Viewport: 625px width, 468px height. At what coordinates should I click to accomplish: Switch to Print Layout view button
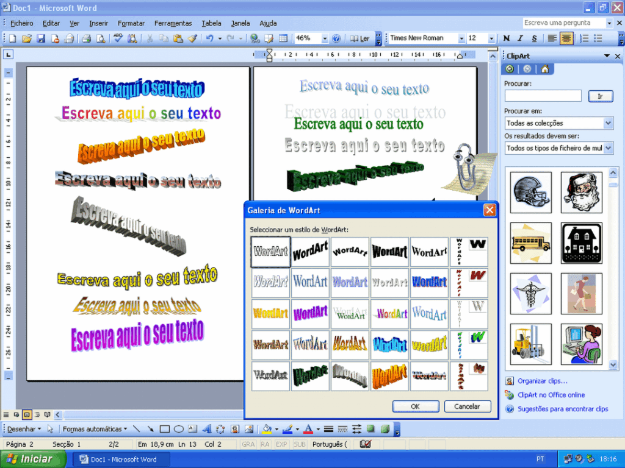click(27, 414)
